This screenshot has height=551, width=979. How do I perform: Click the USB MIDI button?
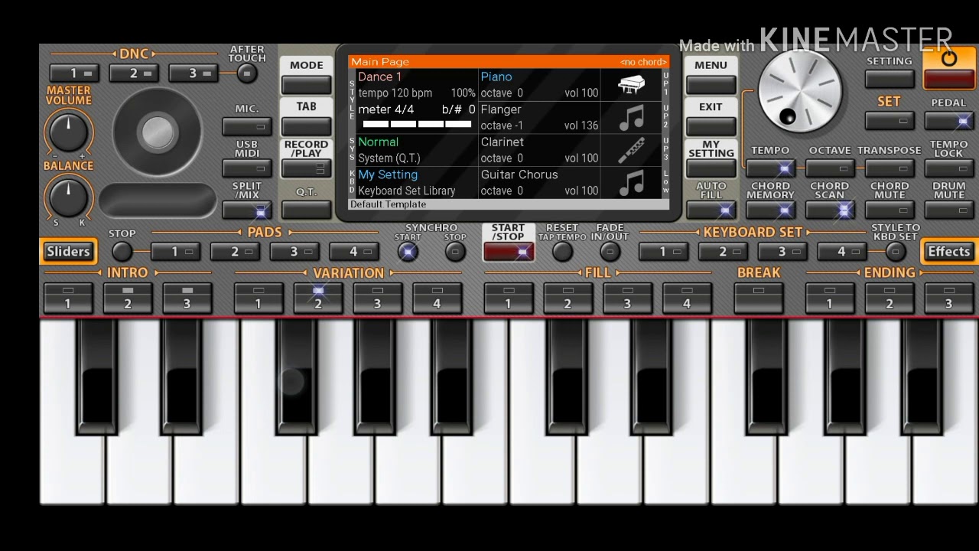(247, 168)
